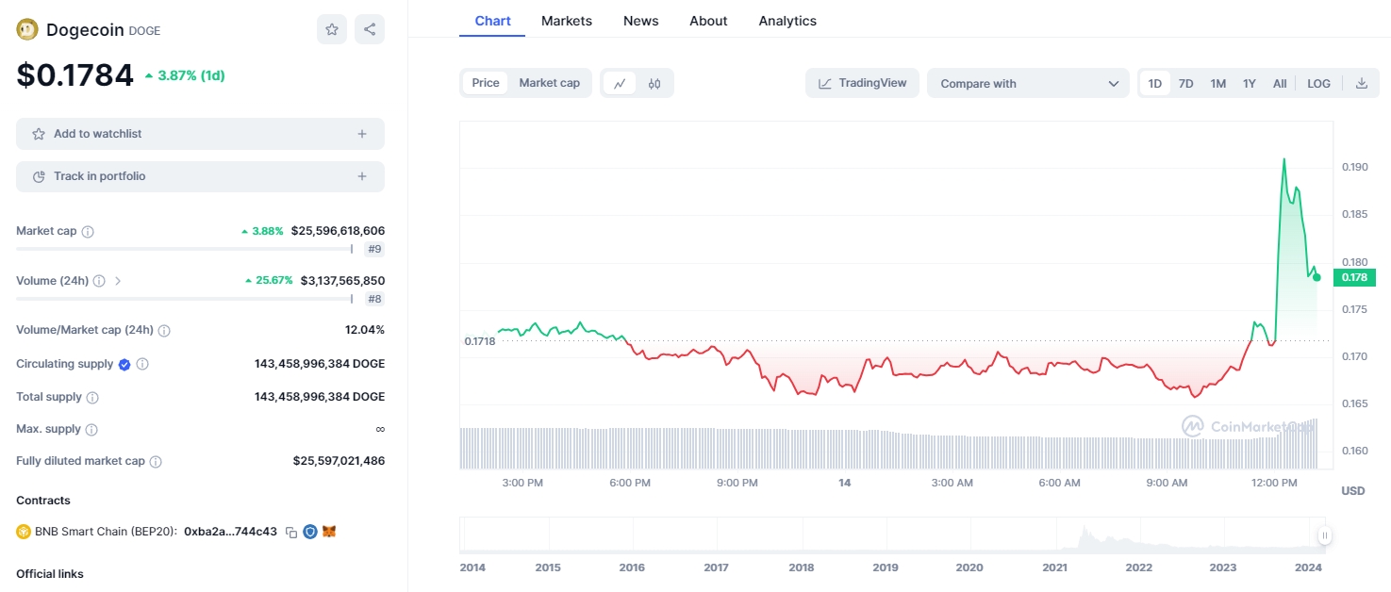This screenshot has height=592, width=1391.
Task: Click the shield icon beside the contract address
Action: 310,532
